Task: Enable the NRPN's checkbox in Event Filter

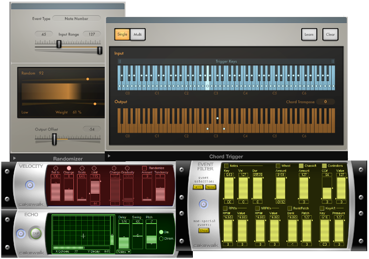Action: pos(257,208)
